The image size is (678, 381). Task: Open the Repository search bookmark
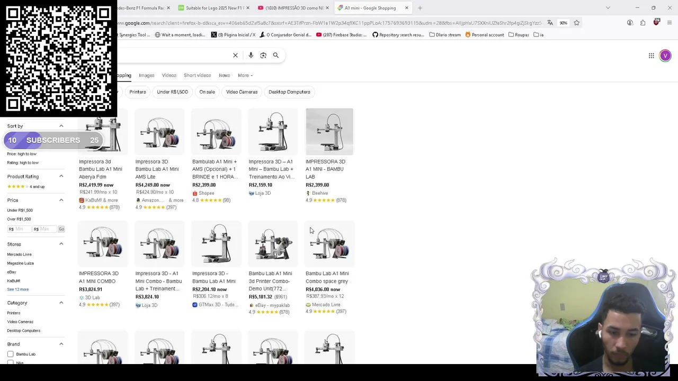point(398,35)
